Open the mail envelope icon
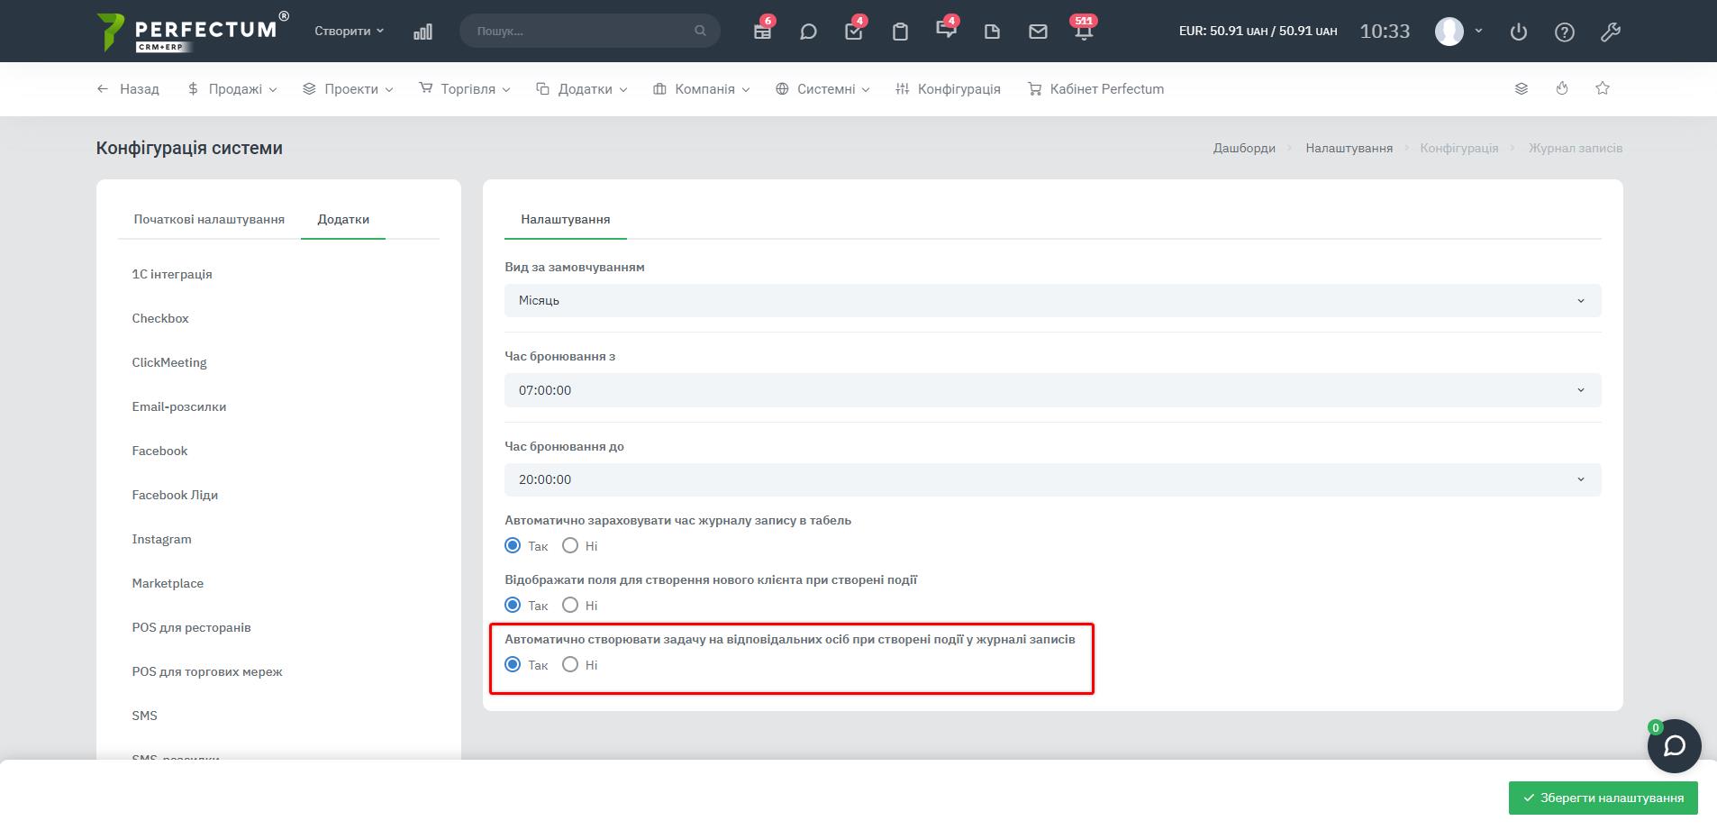1717x830 pixels. pyautogui.click(x=1038, y=32)
